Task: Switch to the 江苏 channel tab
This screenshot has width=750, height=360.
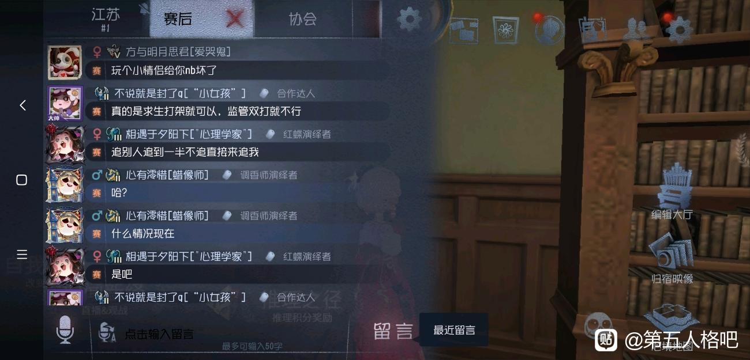Action: 106,18
